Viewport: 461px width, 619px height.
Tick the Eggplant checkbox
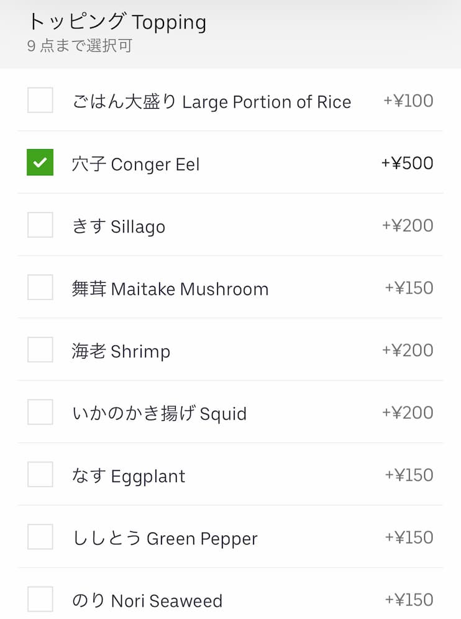tap(40, 474)
